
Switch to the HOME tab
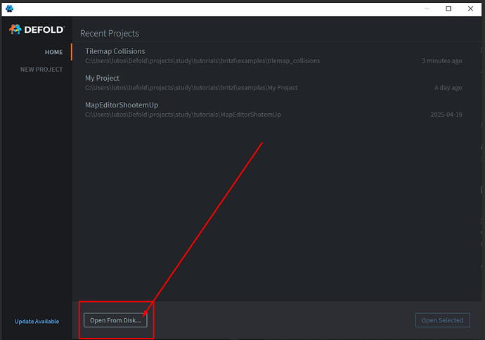54,52
